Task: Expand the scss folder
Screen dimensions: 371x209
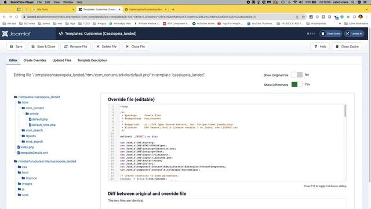Action: click(x=23, y=195)
